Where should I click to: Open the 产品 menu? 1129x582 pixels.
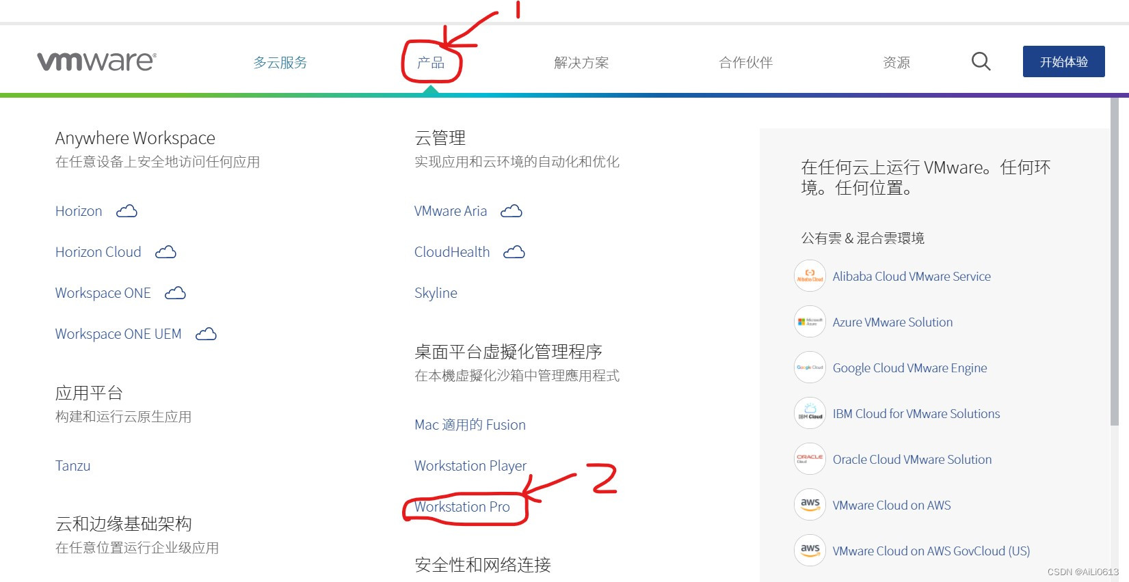click(x=431, y=63)
